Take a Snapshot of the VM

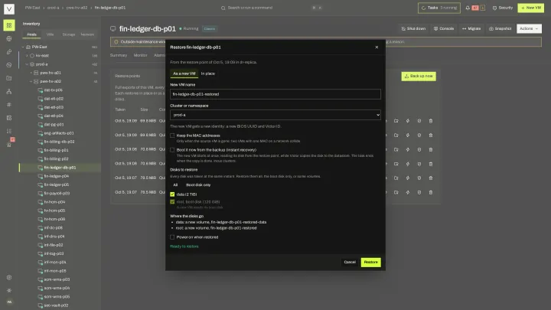click(500, 28)
